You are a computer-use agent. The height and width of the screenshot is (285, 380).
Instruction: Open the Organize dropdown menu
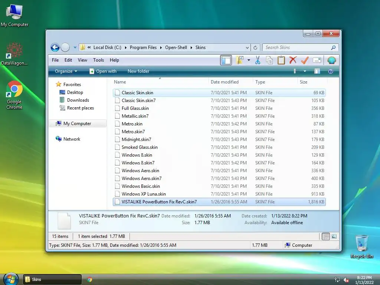[66, 71]
